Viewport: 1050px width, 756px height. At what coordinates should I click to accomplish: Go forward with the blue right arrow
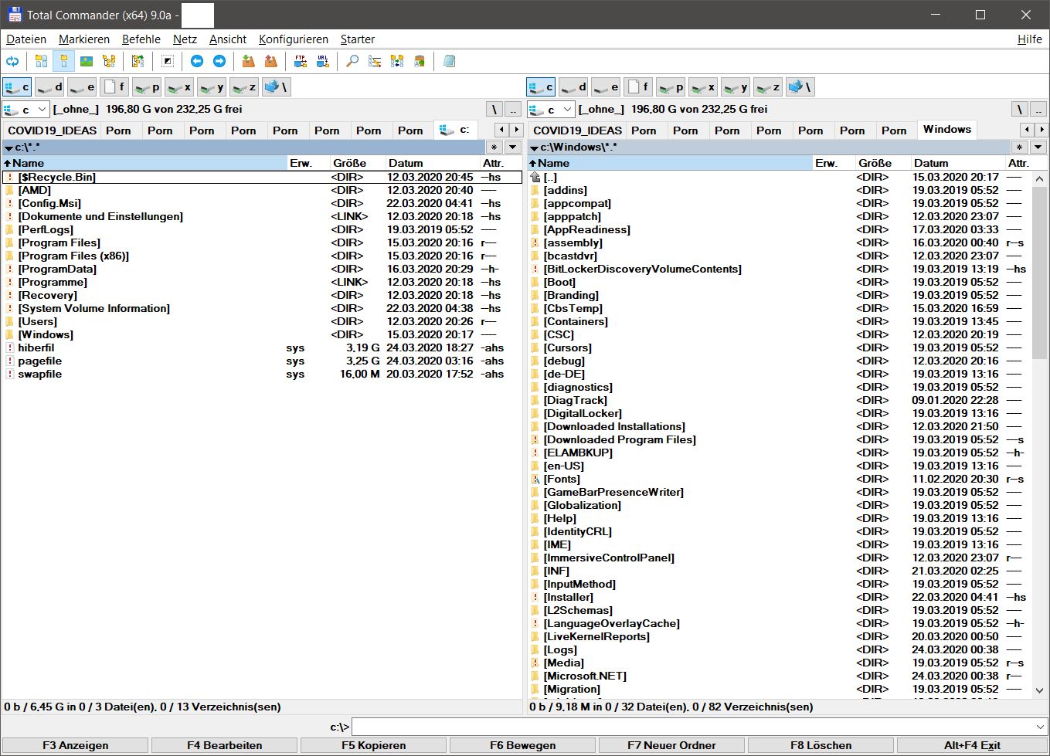219,61
